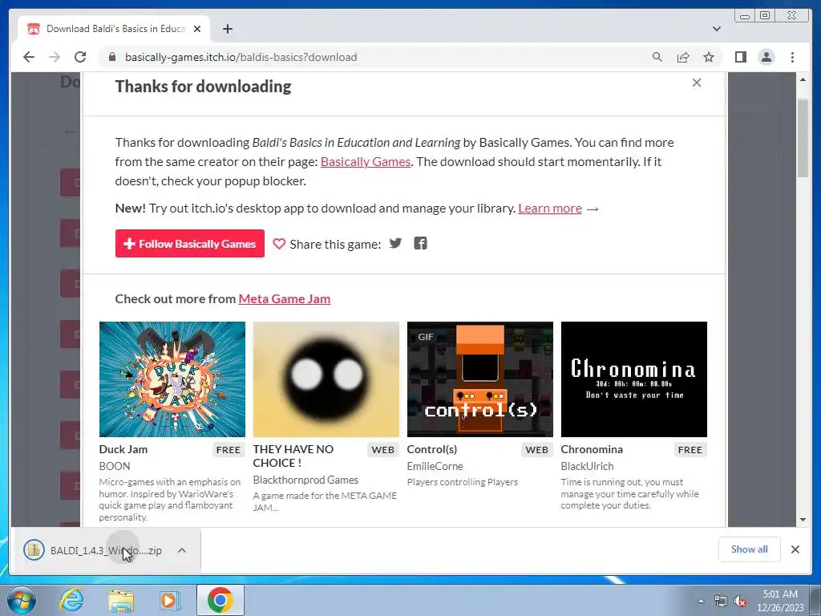This screenshot has height=616, width=821.
Task: Click the heart icon beside Share this game
Action: pos(279,244)
